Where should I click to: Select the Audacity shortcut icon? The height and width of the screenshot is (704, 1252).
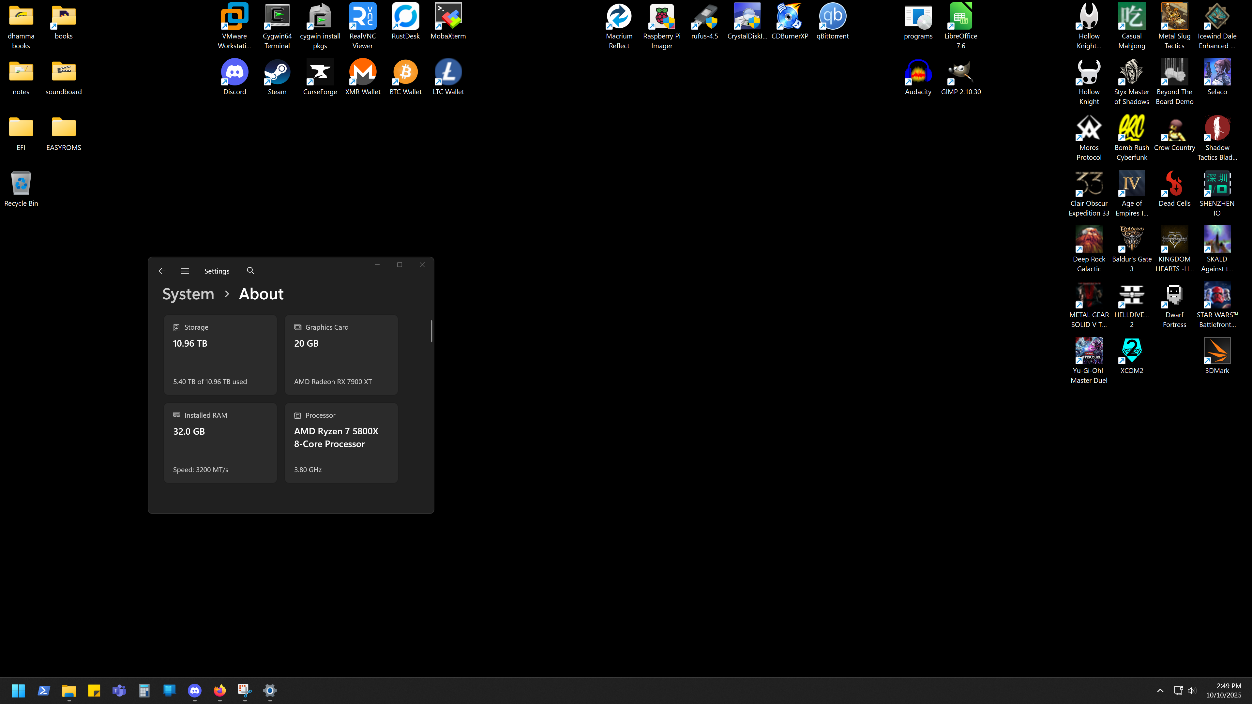coord(918,73)
